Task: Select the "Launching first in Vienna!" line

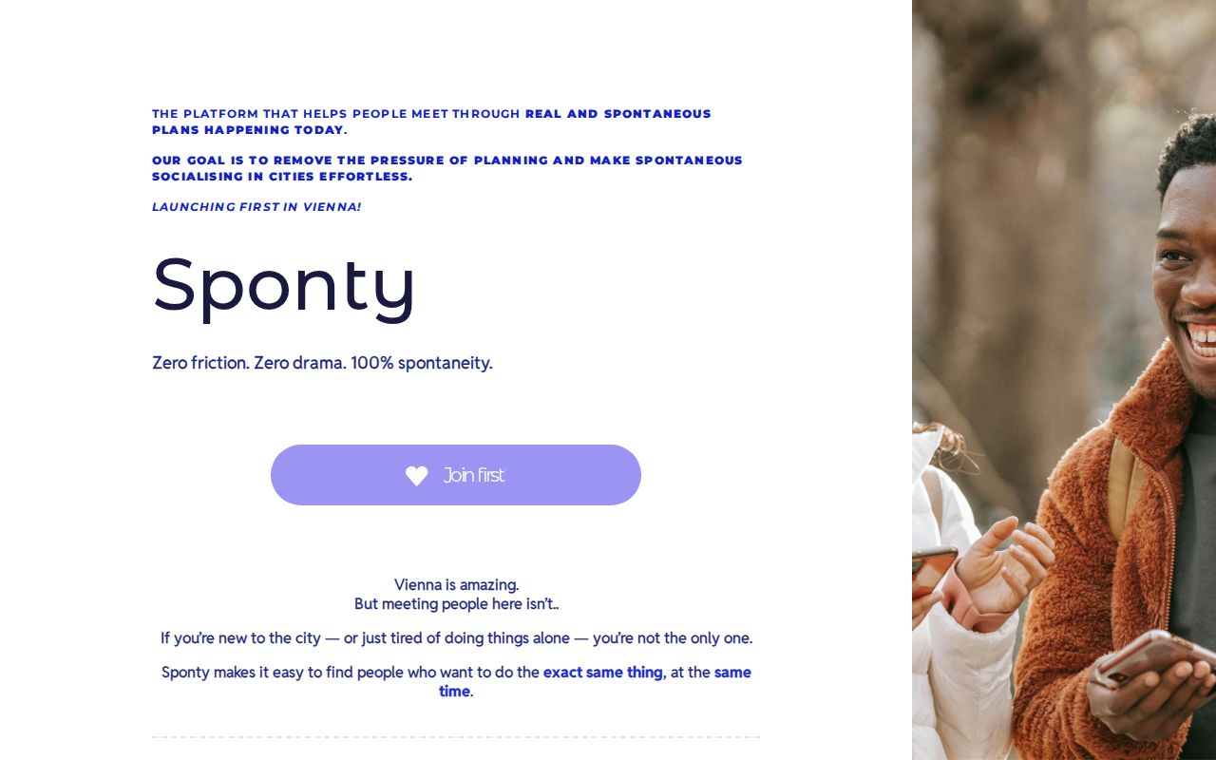Action: click(256, 207)
